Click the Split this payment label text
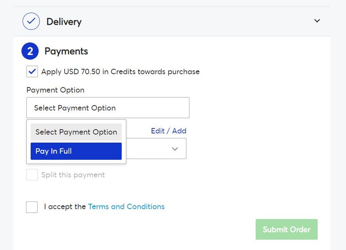The image size is (346, 250). click(73, 175)
